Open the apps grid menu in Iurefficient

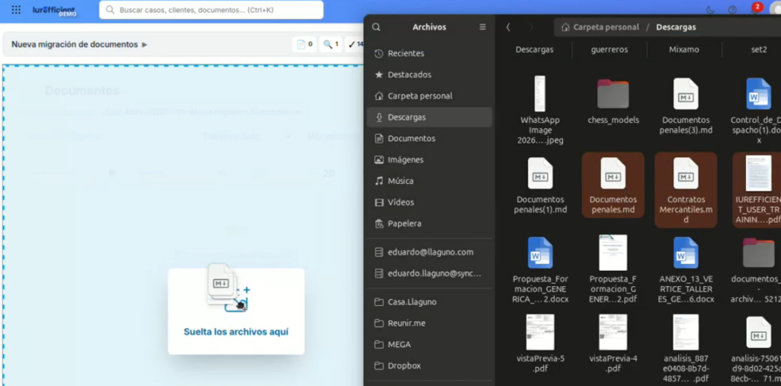point(16,10)
